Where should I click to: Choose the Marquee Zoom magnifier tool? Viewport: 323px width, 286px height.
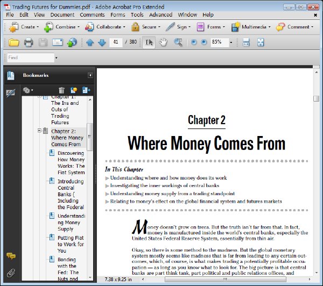coord(178,42)
